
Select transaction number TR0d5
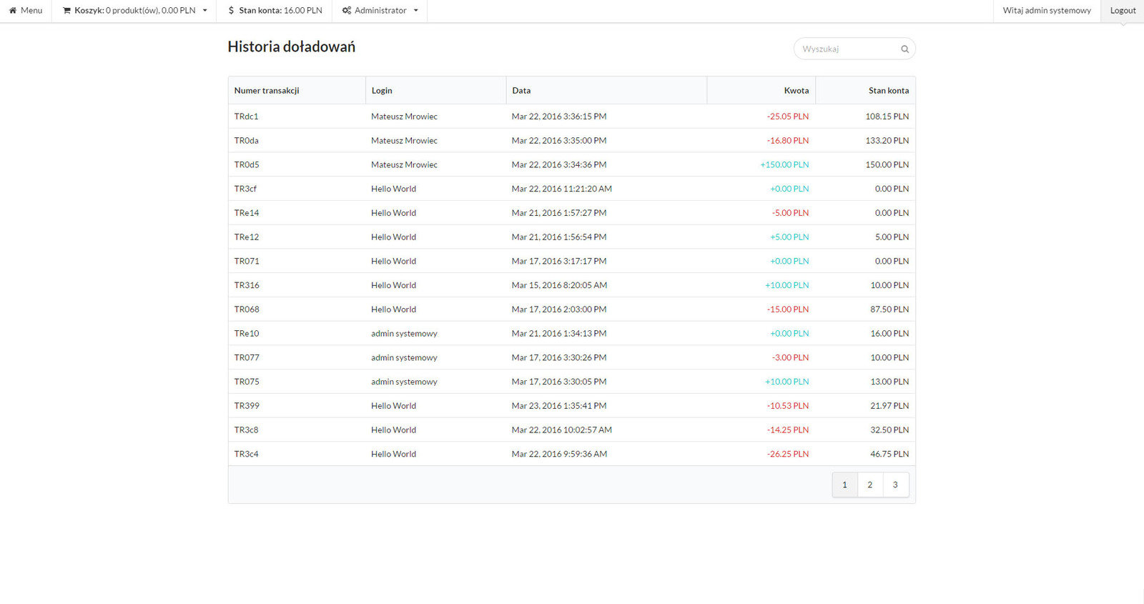(x=247, y=165)
